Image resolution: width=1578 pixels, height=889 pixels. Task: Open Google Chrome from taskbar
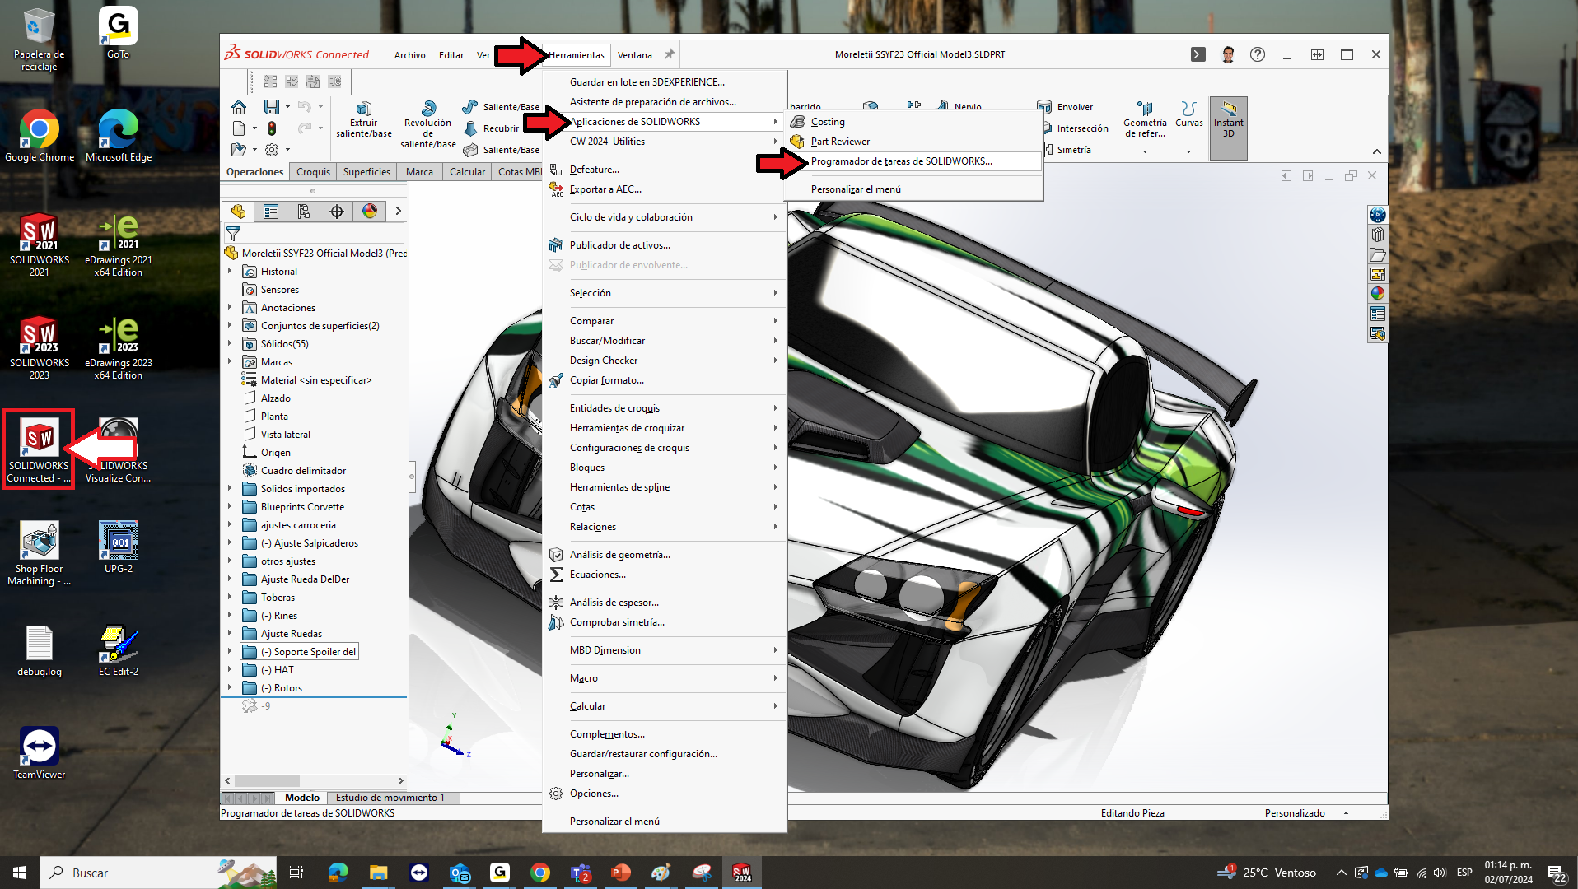coord(540,873)
